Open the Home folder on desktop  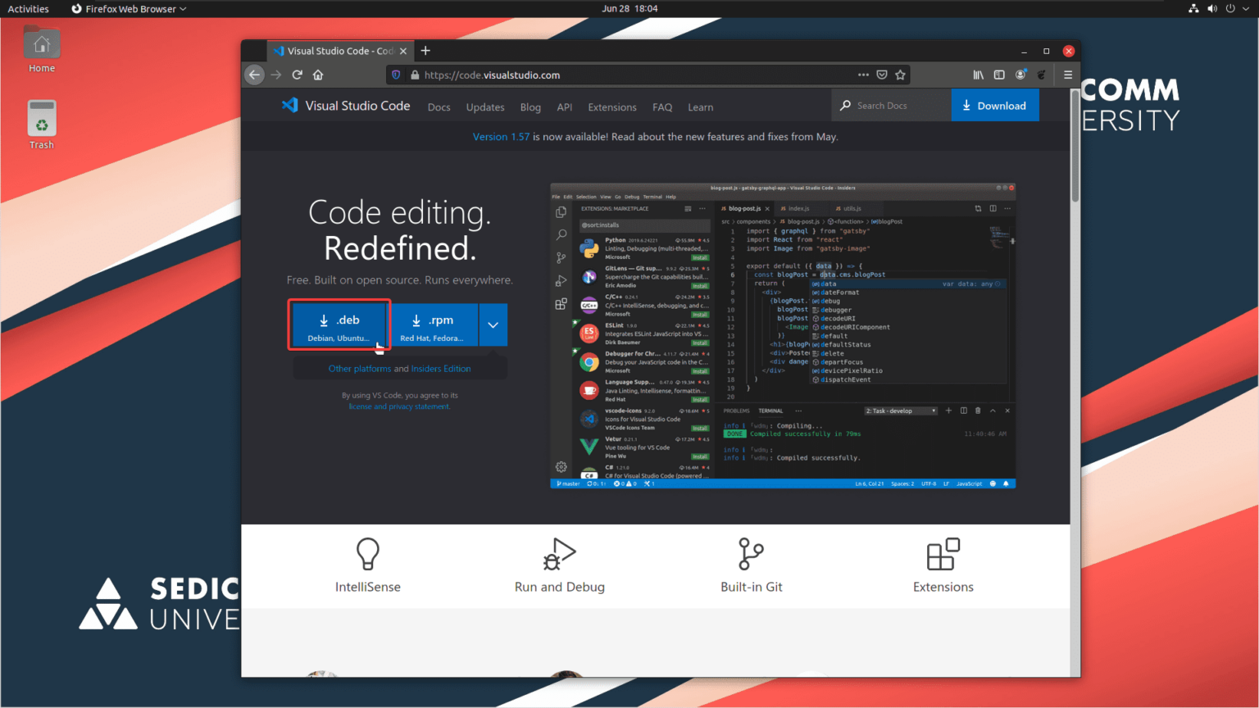pos(42,50)
